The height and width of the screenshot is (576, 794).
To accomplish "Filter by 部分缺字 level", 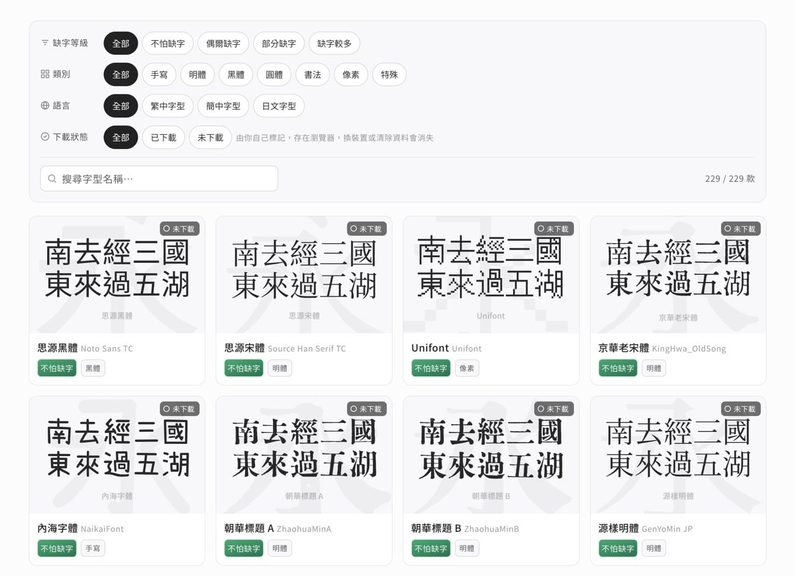I will point(279,43).
